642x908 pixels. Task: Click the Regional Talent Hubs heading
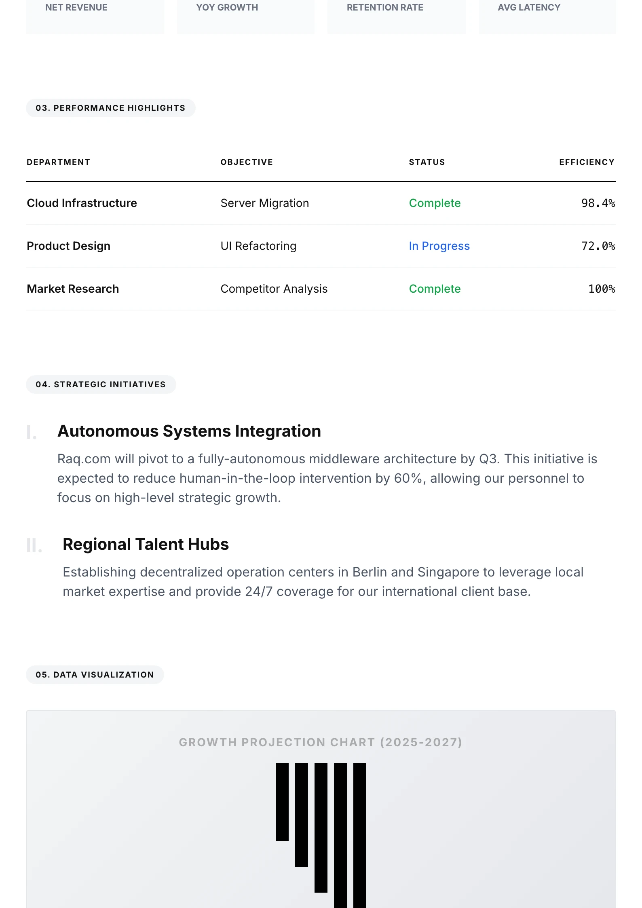pyautogui.click(x=146, y=544)
